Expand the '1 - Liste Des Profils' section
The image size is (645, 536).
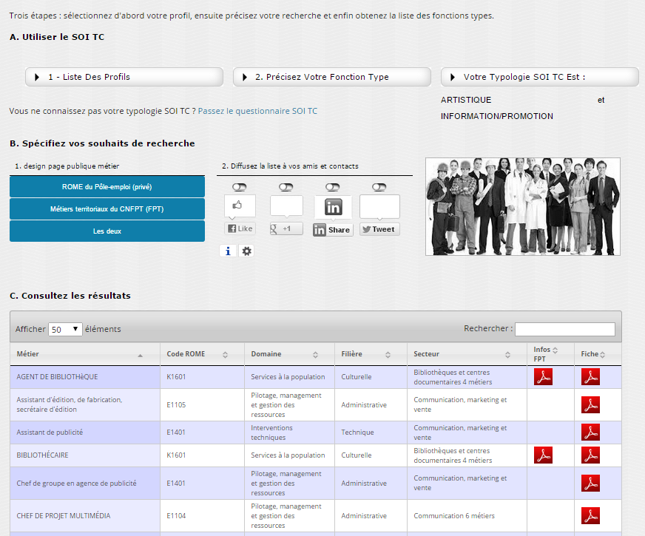[x=124, y=77]
